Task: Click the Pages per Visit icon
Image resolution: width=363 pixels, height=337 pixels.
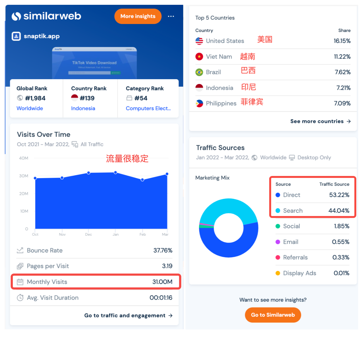Action: [20, 266]
